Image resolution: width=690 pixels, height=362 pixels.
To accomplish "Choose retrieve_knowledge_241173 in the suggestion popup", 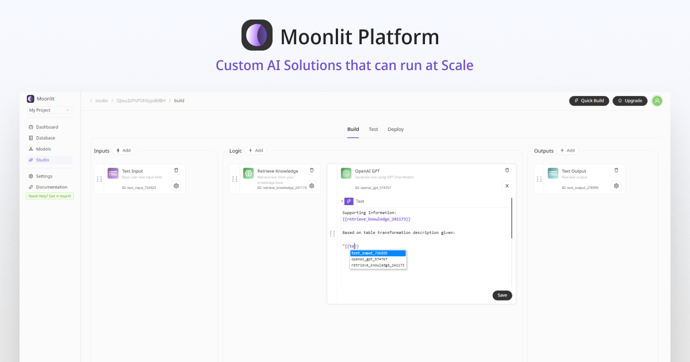I will (x=378, y=265).
